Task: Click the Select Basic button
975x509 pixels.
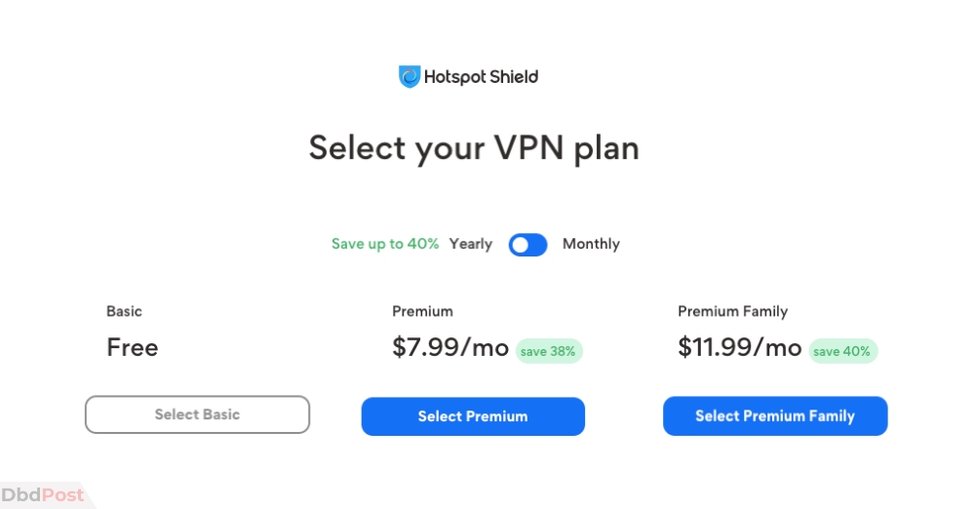Action: (197, 414)
